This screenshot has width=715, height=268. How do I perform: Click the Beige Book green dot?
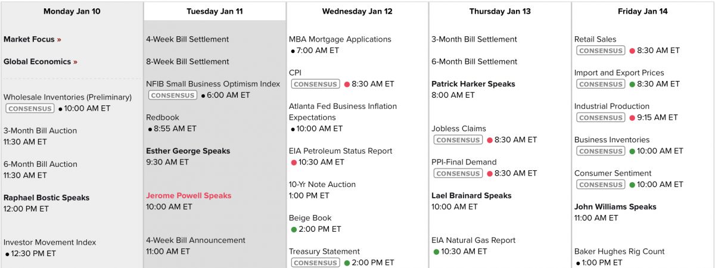click(294, 229)
